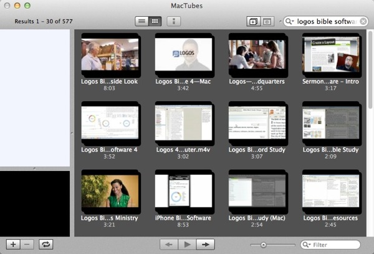The width and height of the screenshot is (374, 254).
Task: Go to next results page arrow
Action: (x=205, y=245)
